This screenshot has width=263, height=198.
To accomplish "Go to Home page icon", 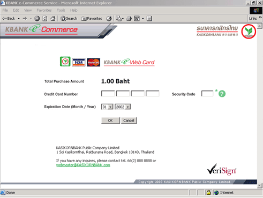I will tap(53, 18).
